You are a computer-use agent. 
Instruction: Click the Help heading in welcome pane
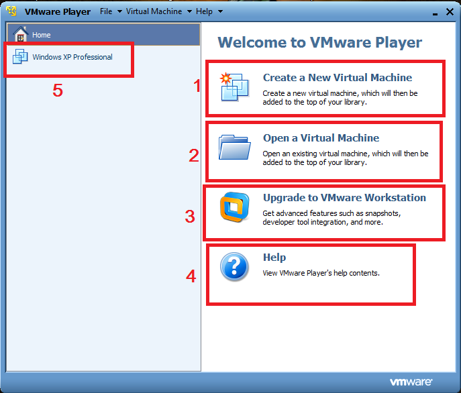click(274, 258)
